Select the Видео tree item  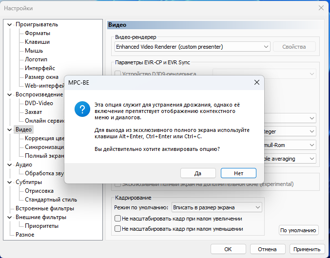point(23,129)
